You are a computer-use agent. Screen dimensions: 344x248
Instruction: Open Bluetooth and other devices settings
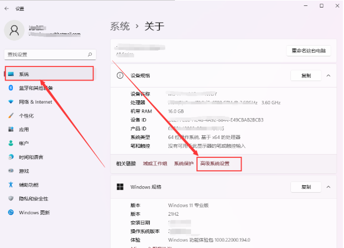35,88
